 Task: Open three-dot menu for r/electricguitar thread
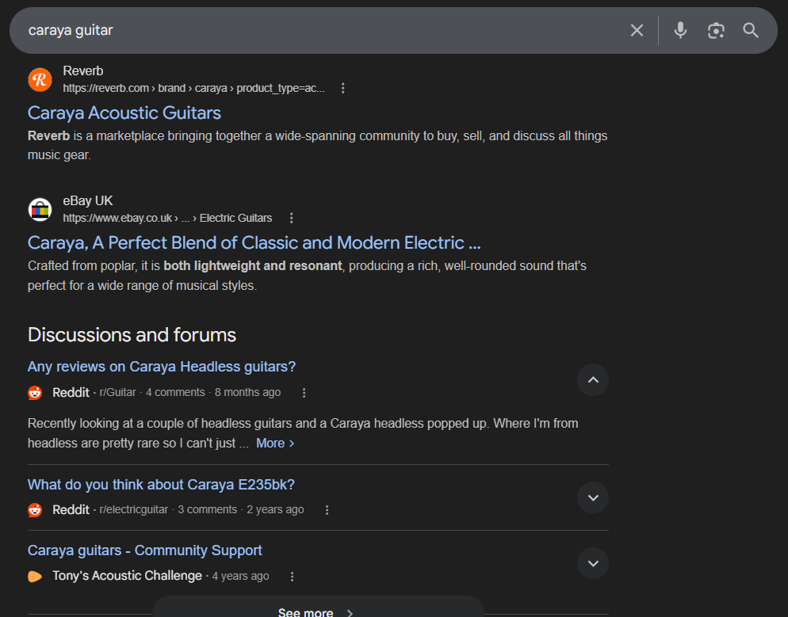pos(327,510)
